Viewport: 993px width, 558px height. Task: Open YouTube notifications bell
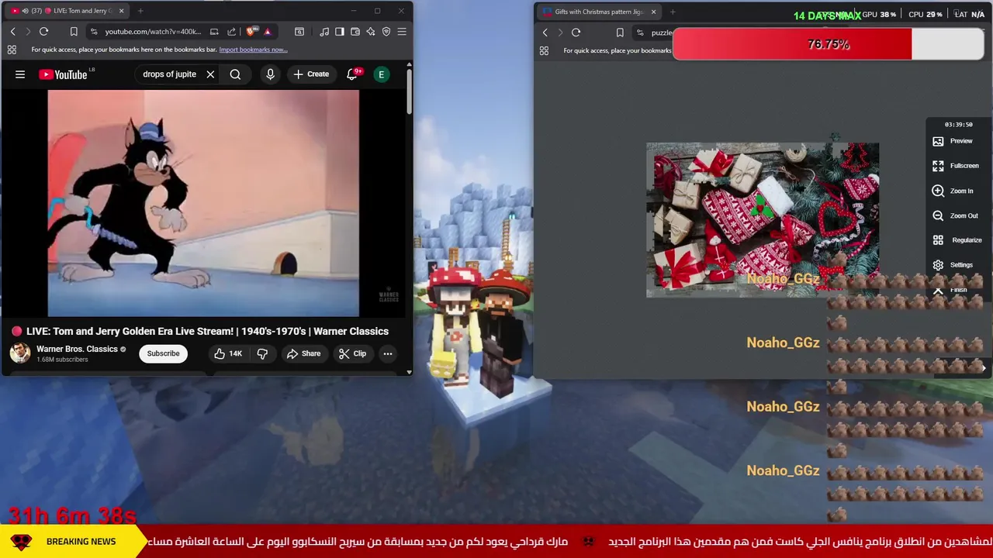[x=352, y=74]
